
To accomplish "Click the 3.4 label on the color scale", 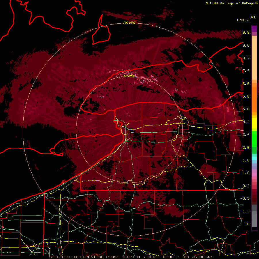I will (x=246, y=135).
